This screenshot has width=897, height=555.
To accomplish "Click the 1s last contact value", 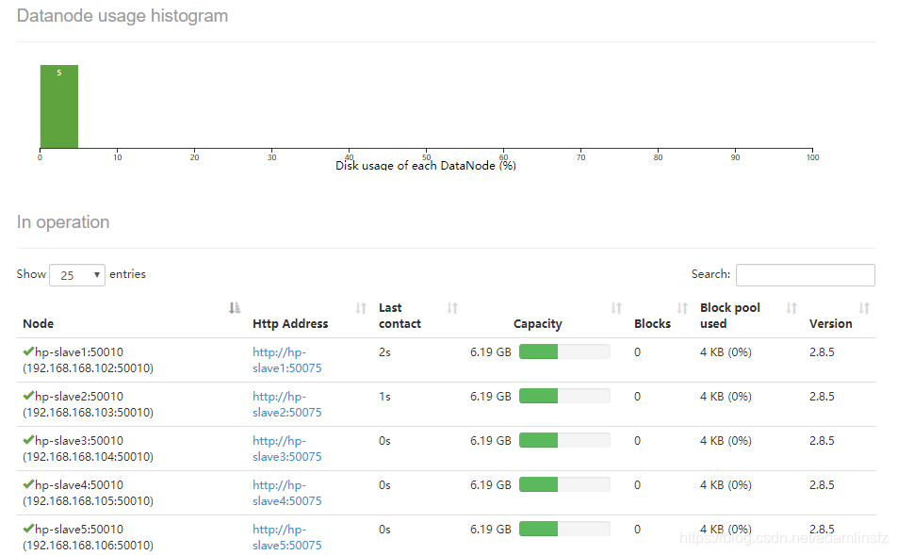I will coord(384,396).
